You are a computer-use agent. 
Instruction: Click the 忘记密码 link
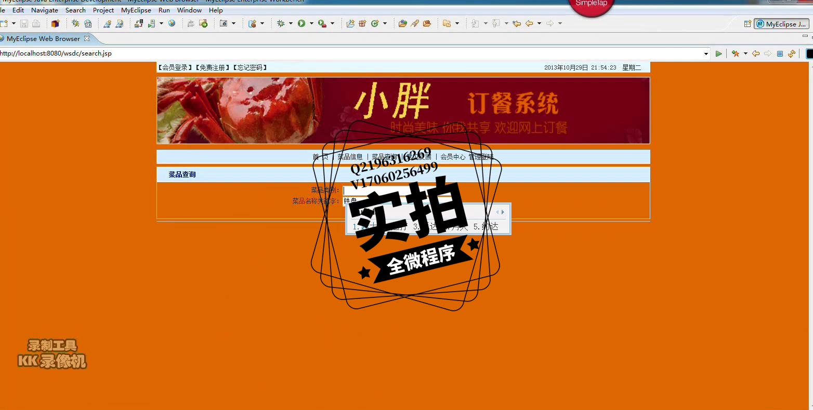point(250,67)
